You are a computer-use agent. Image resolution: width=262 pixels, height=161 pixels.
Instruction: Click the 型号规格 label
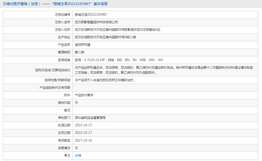(64, 60)
